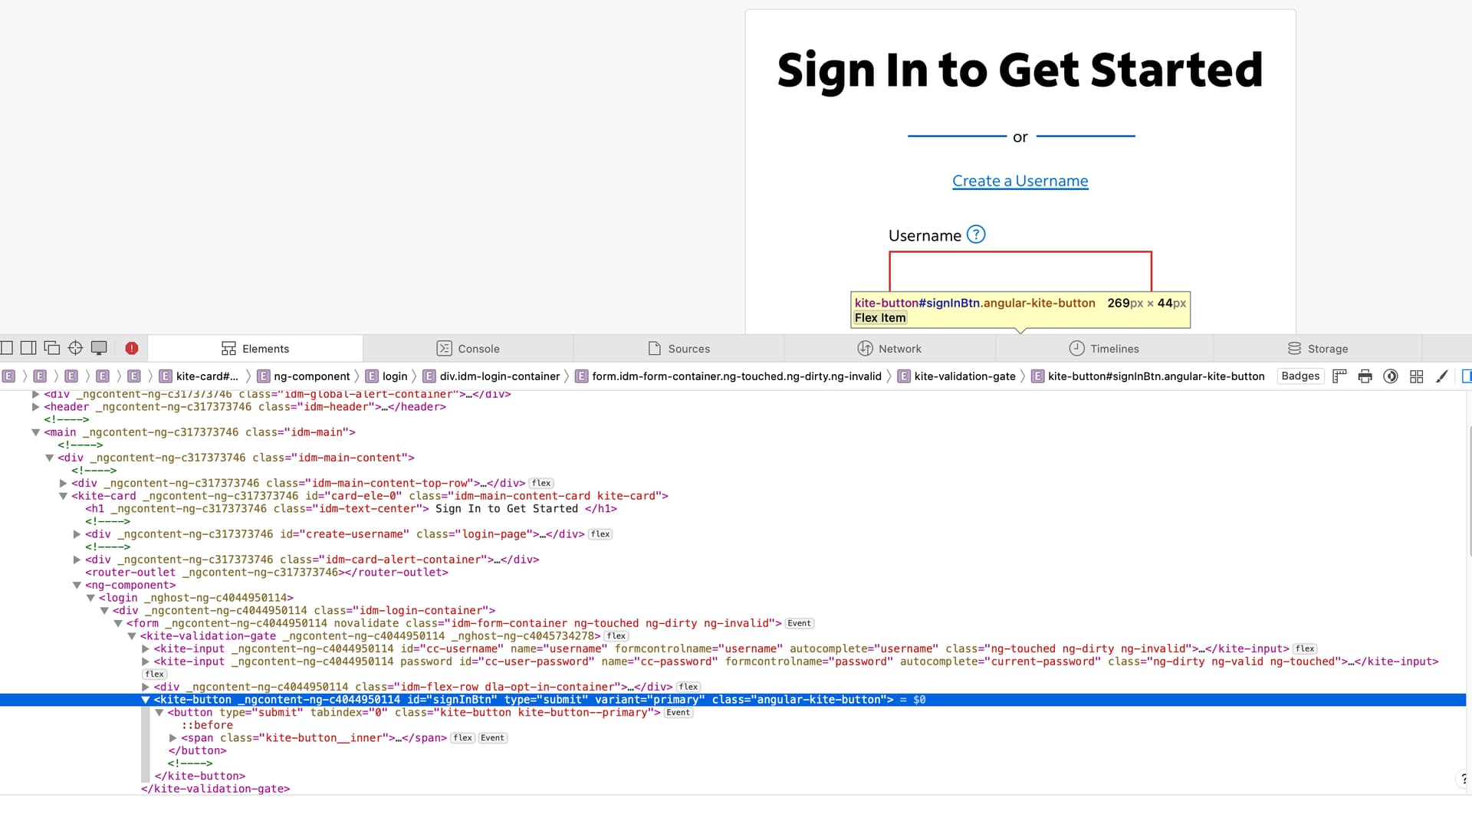Show errors via the red exclamation icon
1472x814 pixels.
point(132,348)
